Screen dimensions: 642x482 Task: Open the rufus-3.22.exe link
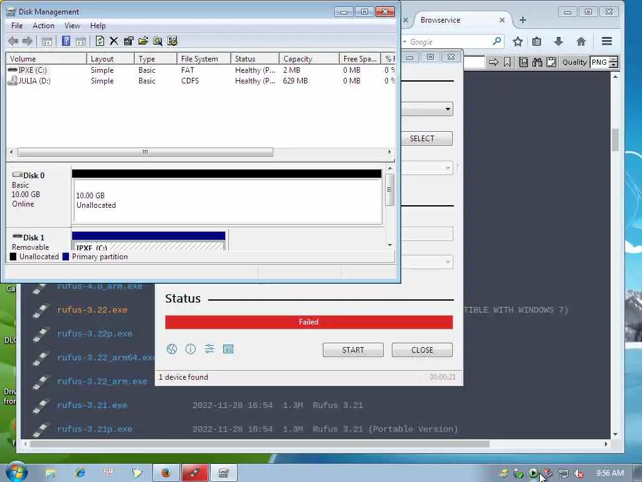[x=92, y=310]
